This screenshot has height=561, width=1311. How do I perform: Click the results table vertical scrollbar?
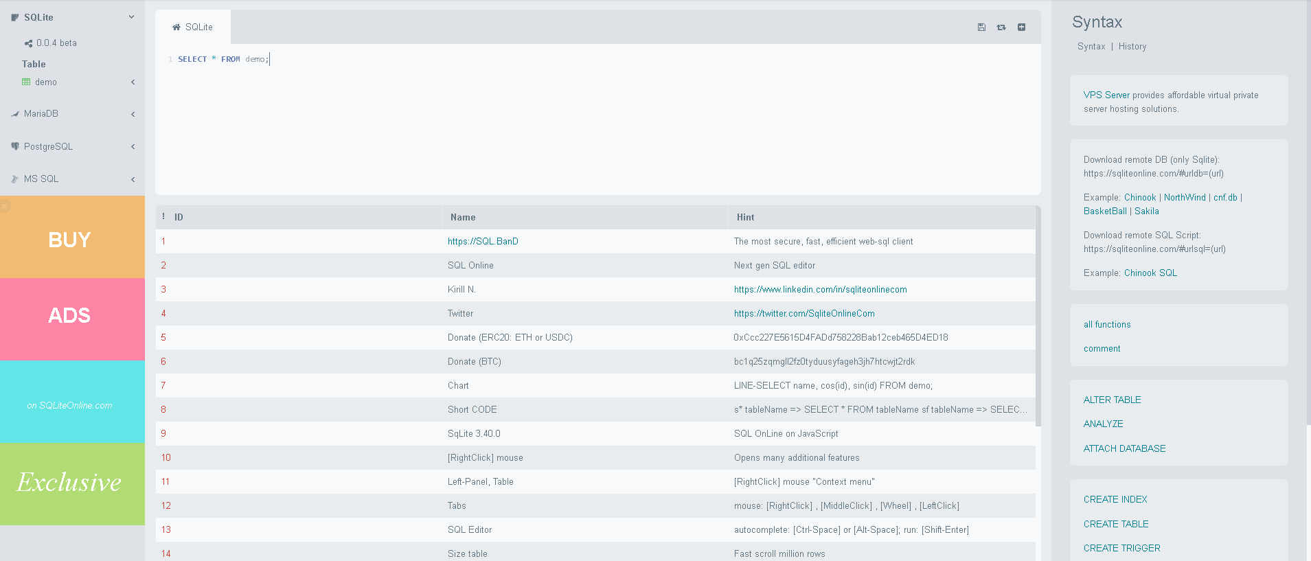click(1038, 316)
